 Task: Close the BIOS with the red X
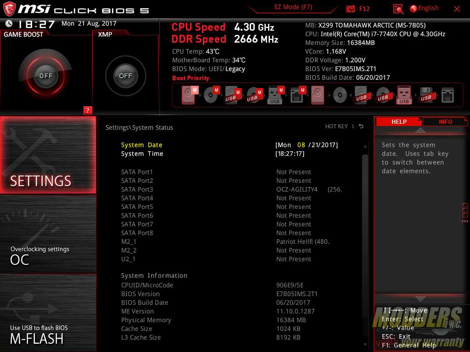(x=457, y=9)
